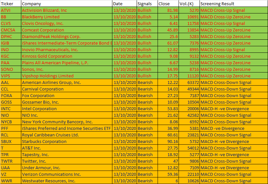
Task: Select the GOSS ticker cell
Action: tap(10, 102)
